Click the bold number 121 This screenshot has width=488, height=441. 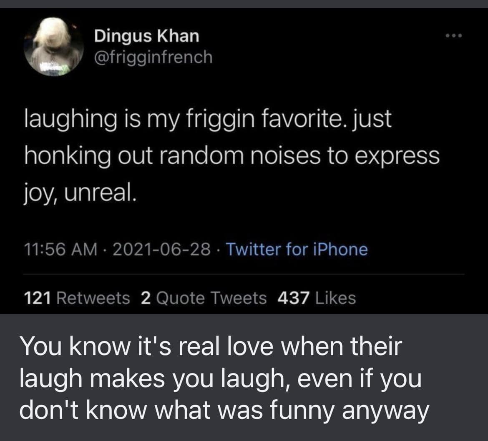pos(38,298)
